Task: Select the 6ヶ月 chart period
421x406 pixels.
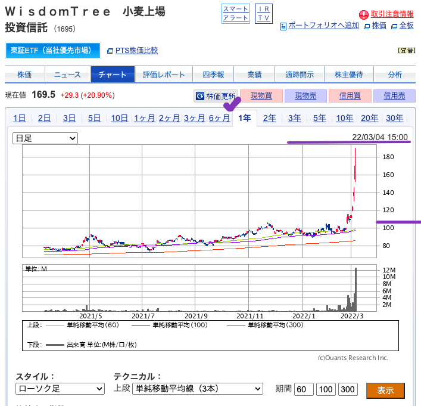Action: (x=219, y=118)
